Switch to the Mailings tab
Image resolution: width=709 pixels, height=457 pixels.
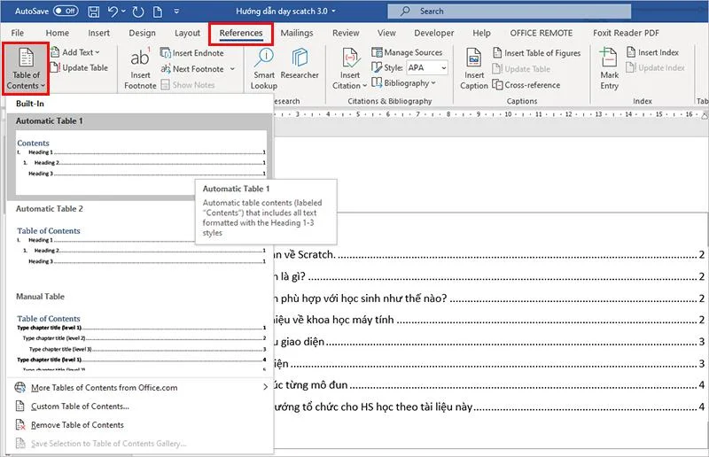tap(297, 33)
